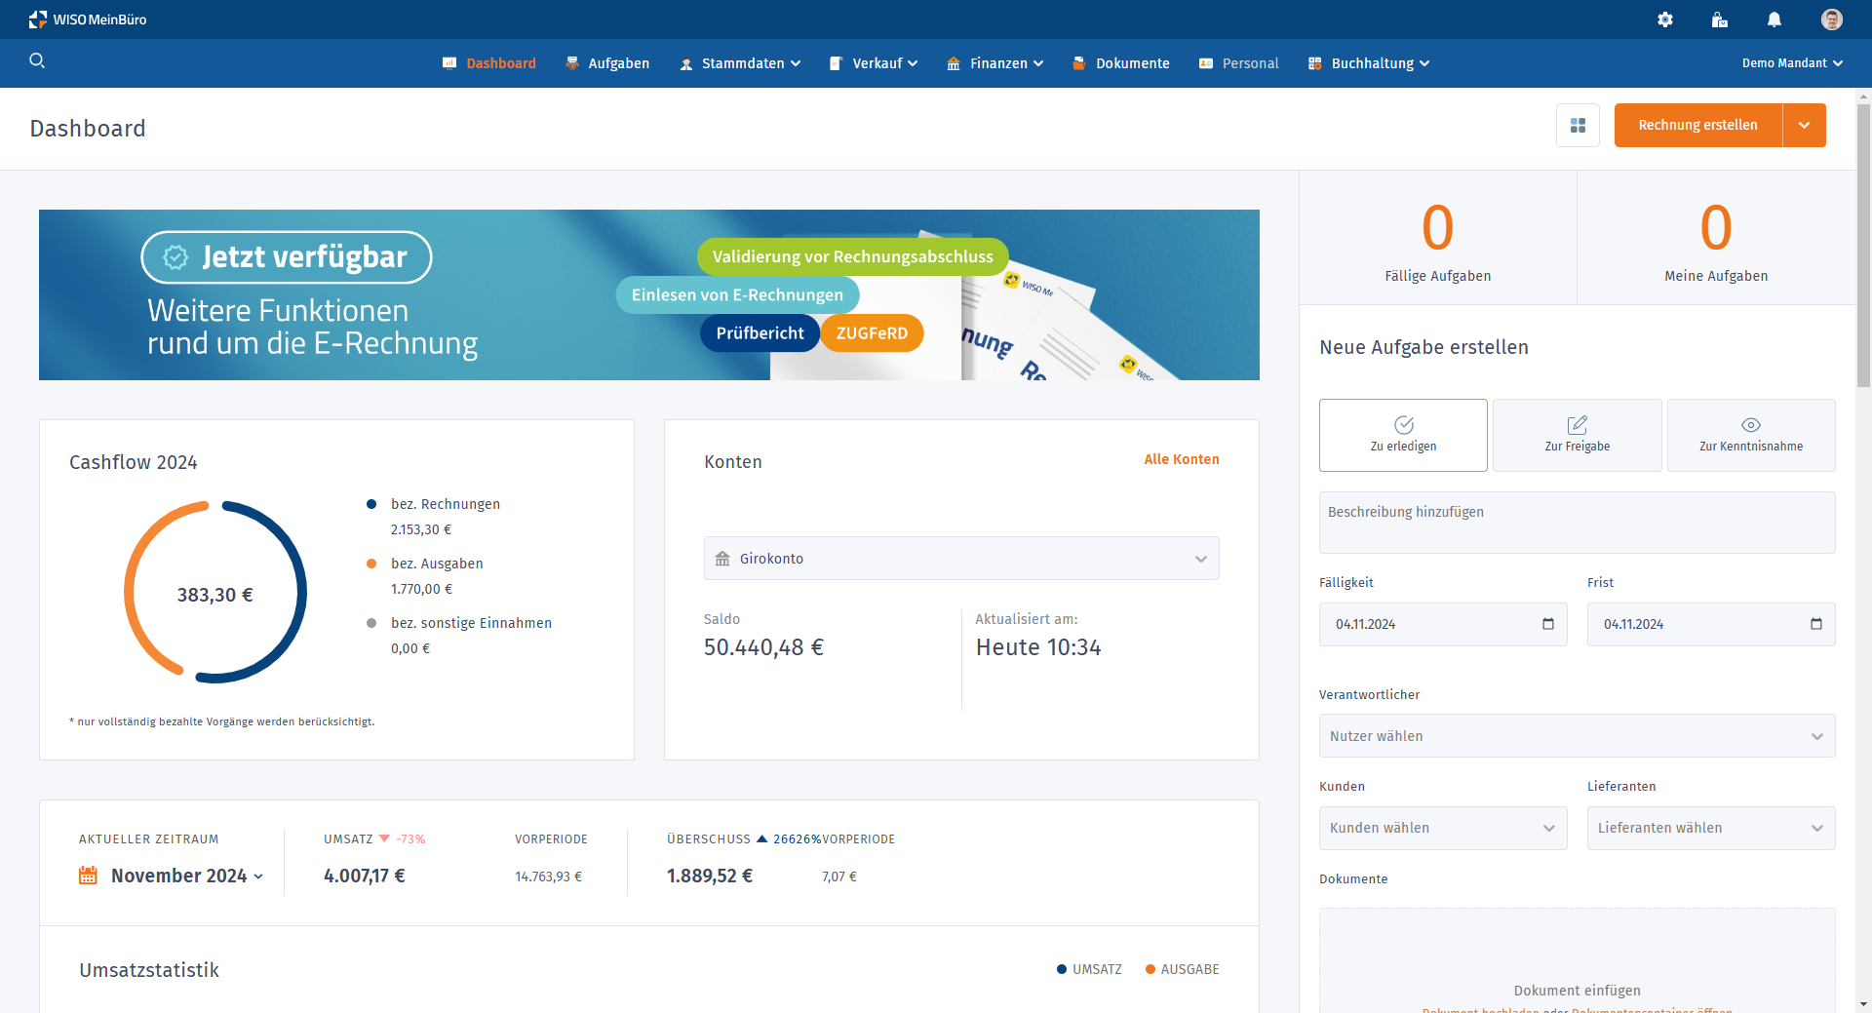Open the Girokonto account dropdown
1872x1013 pixels.
point(961,559)
